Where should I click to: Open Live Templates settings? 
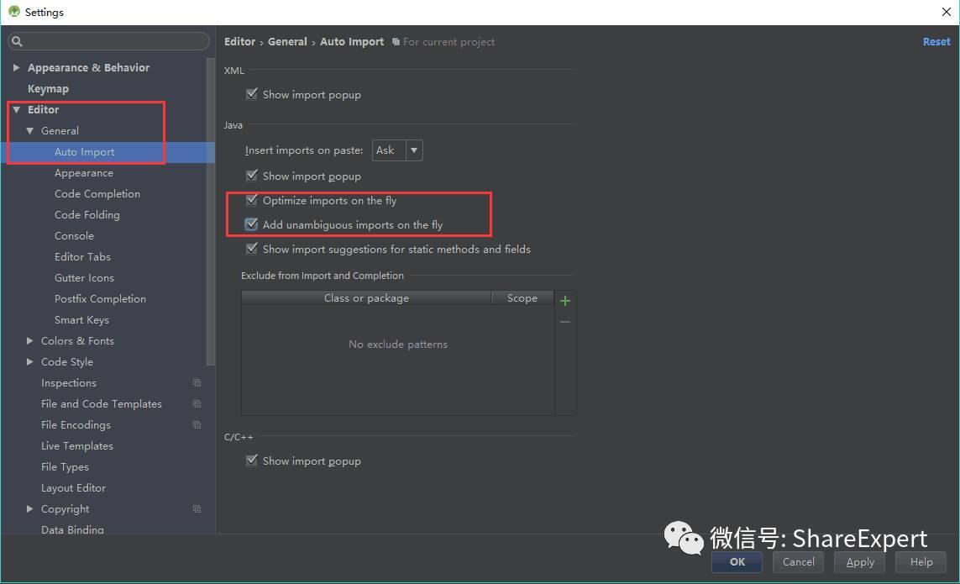pos(77,446)
